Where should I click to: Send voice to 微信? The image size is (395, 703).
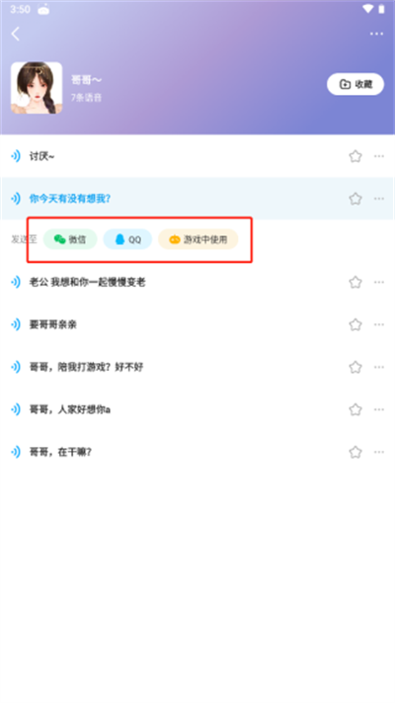point(70,239)
